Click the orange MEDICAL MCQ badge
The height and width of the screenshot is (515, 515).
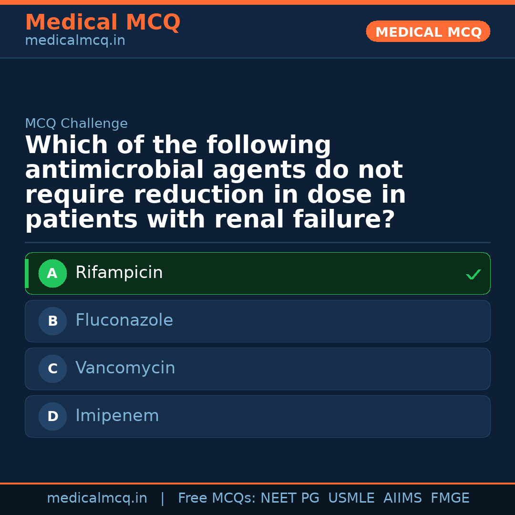[x=428, y=31]
